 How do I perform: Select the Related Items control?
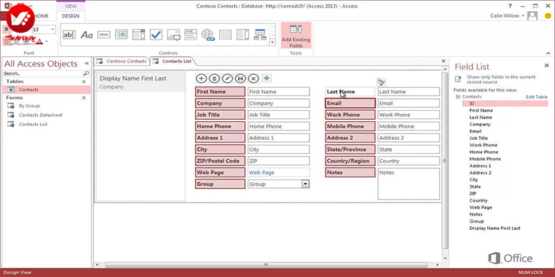(260, 35)
